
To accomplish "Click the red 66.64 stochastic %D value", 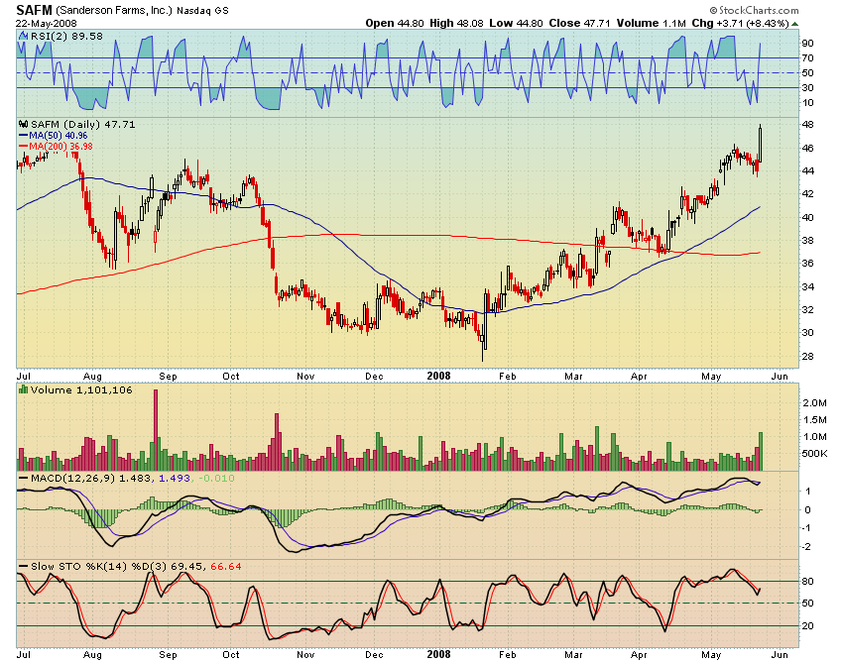I will (x=226, y=566).
